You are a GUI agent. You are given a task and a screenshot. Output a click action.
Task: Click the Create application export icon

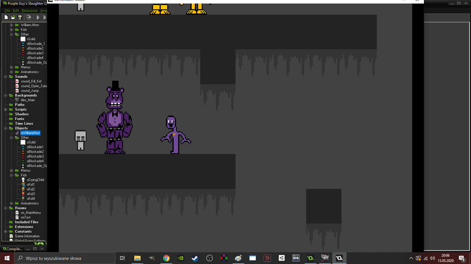click(x=29, y=17)
